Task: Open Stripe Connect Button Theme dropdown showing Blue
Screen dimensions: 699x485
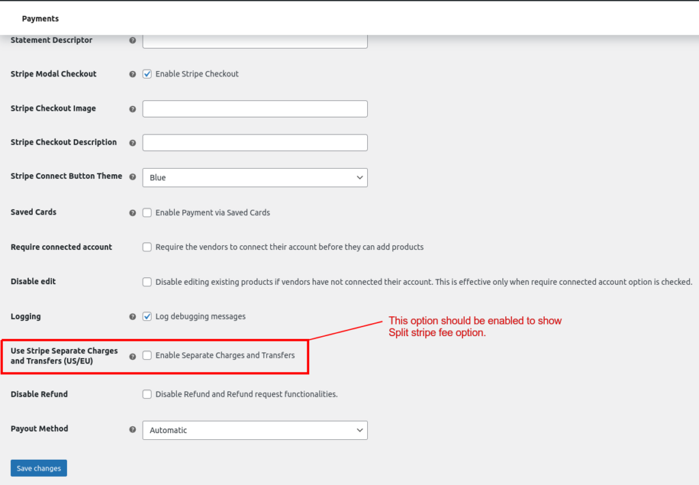Action: pyautogui.click(x=255, y=178)
